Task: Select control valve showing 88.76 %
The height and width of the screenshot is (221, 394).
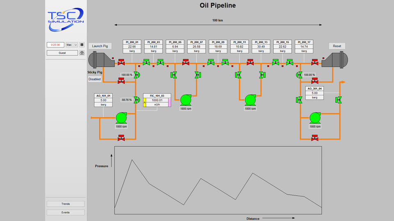Action: point(136,100)
